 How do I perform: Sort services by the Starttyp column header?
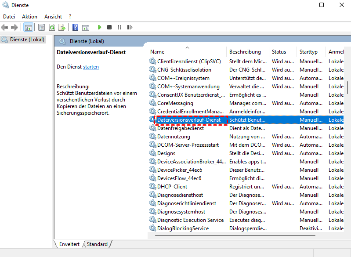coord(308,52)
